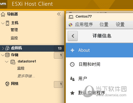133x103 pixels.
Task: Click the Centos77 window title
Action: click(x=83, y=16)
